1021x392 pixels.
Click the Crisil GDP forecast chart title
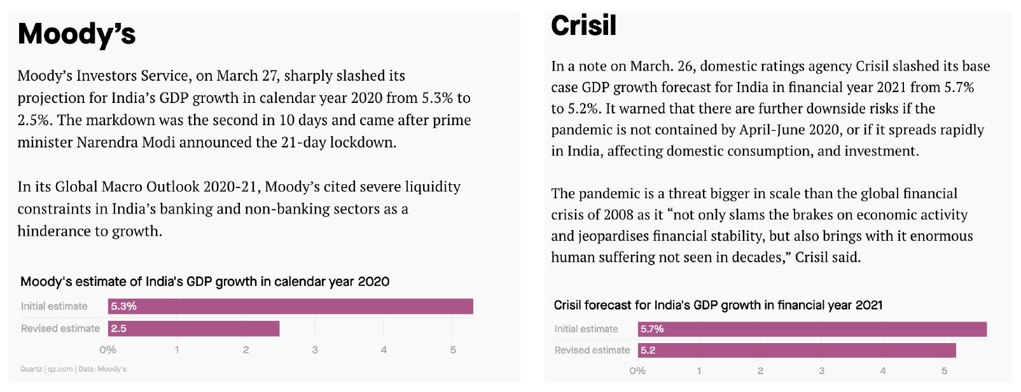(x=718, y=305)
